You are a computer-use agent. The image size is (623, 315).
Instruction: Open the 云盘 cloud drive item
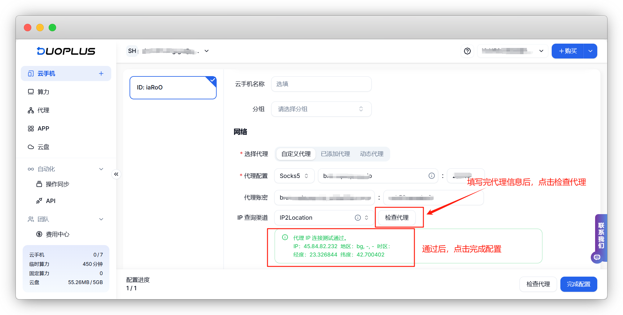(66, 147)
